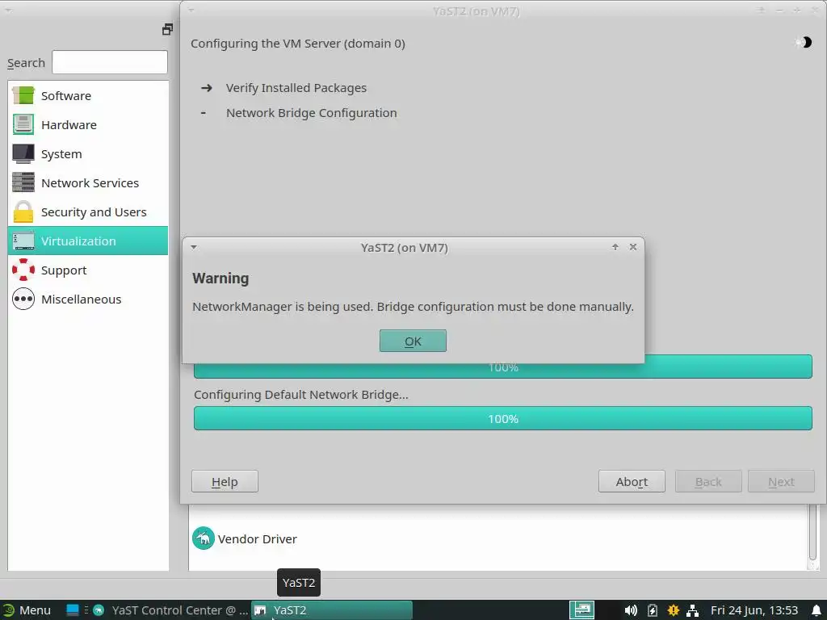Open the Hardware category icon
This screenshot has width=827, height=620.
23,124
